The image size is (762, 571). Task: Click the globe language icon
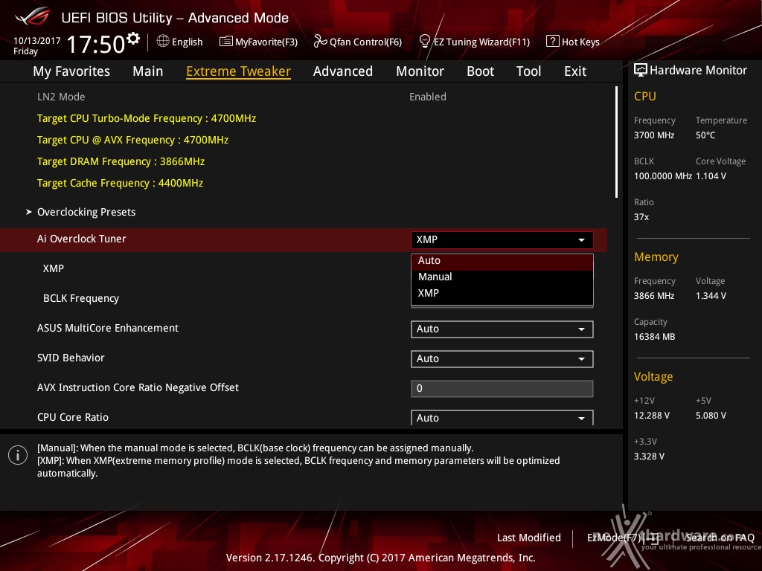(163, 42)
